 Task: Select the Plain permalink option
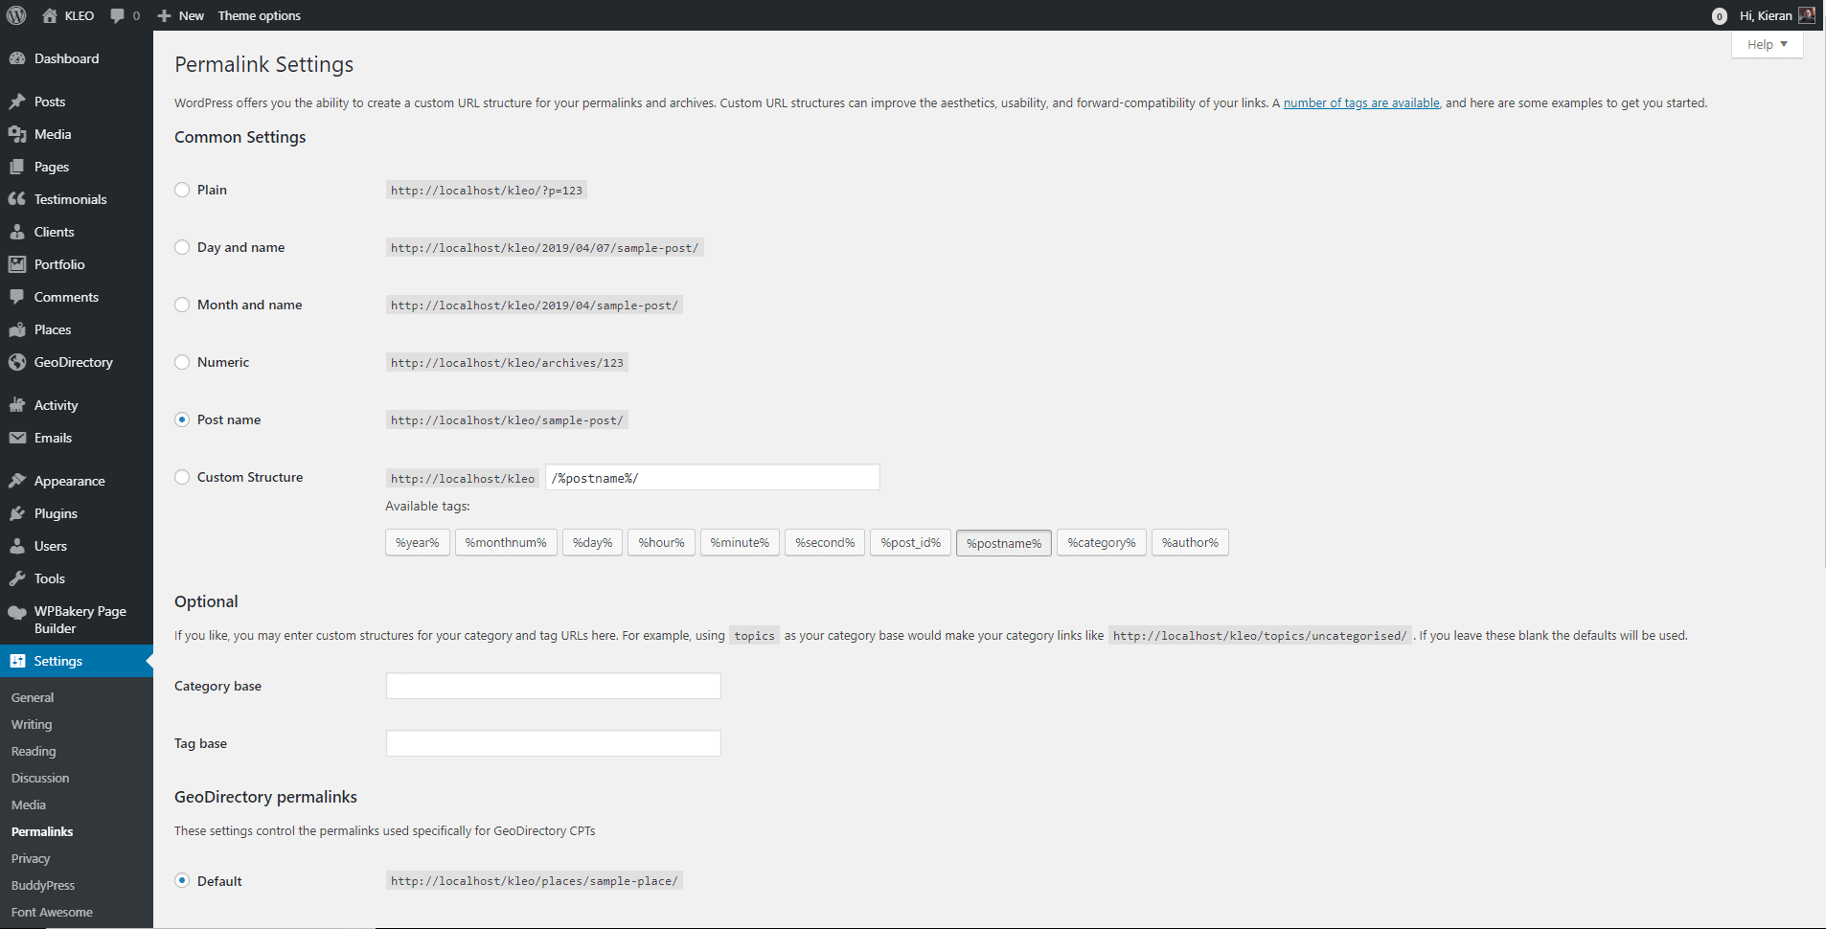pyautogui.click(x=182, y=190)
